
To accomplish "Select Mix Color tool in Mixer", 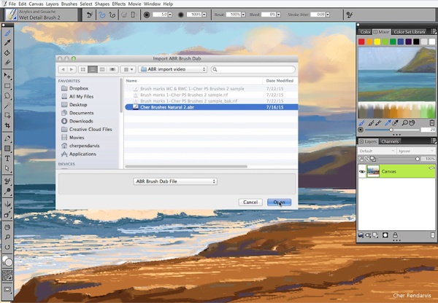I will pos(378,122).
